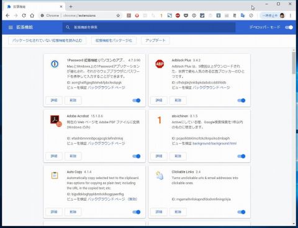The height and width of the screenshot is (228, 298).
Task: Click the ABP logo on the Adblock Plus card
Action: pos(160,64)
